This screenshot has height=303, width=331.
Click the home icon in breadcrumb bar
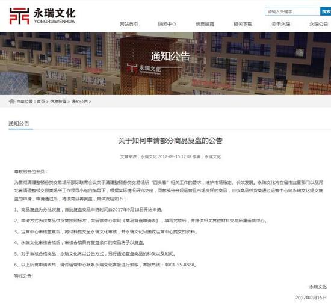tap(11, 102)
